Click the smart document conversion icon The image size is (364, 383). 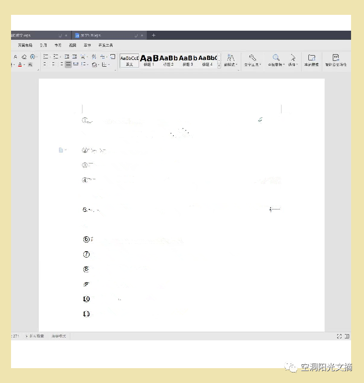336,58
